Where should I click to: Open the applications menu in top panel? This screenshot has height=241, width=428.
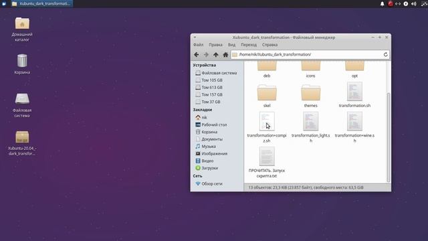[x=4, y=4]
